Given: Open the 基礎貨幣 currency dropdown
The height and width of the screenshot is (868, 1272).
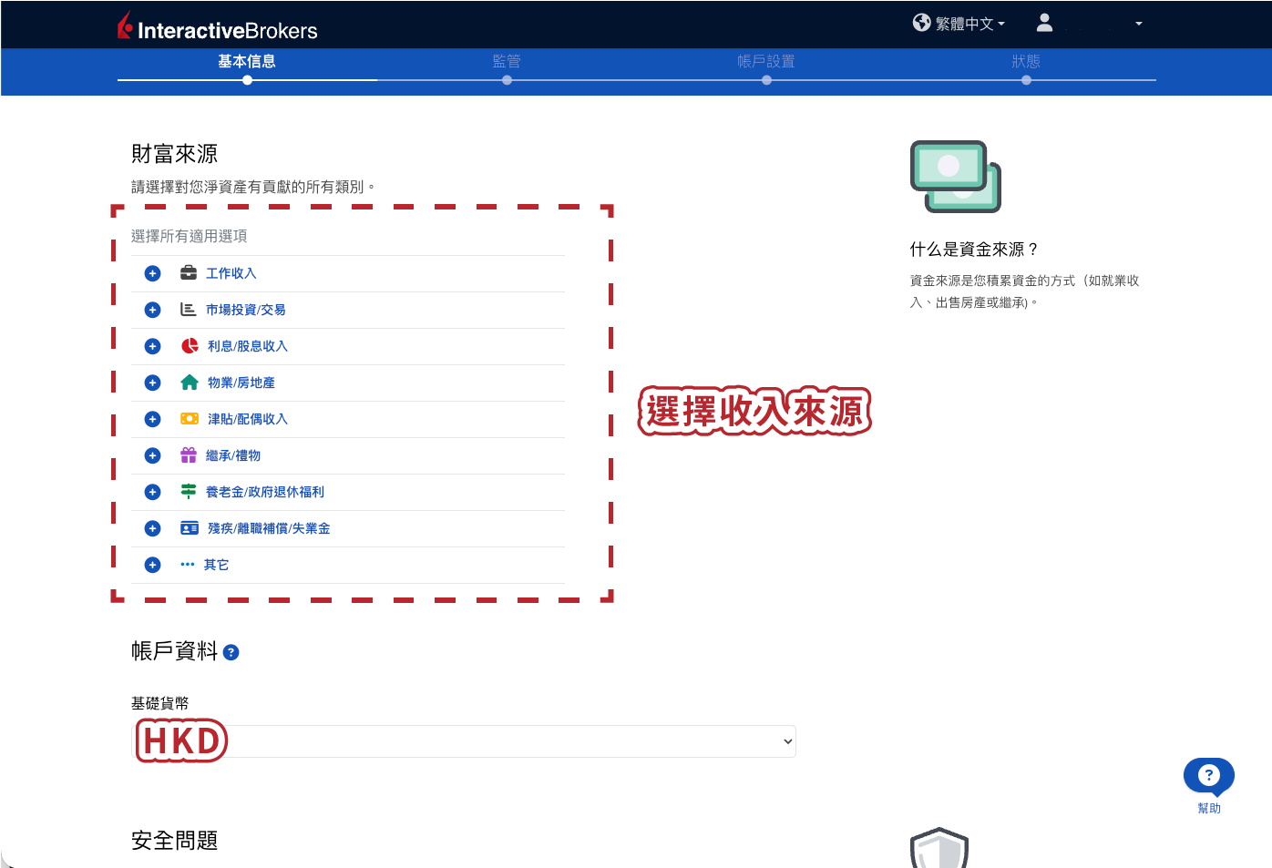Looking at the screenshot, I should [464, 741].
